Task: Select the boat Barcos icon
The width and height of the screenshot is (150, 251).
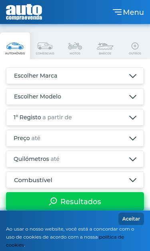Action: click(x=105, y=46)
